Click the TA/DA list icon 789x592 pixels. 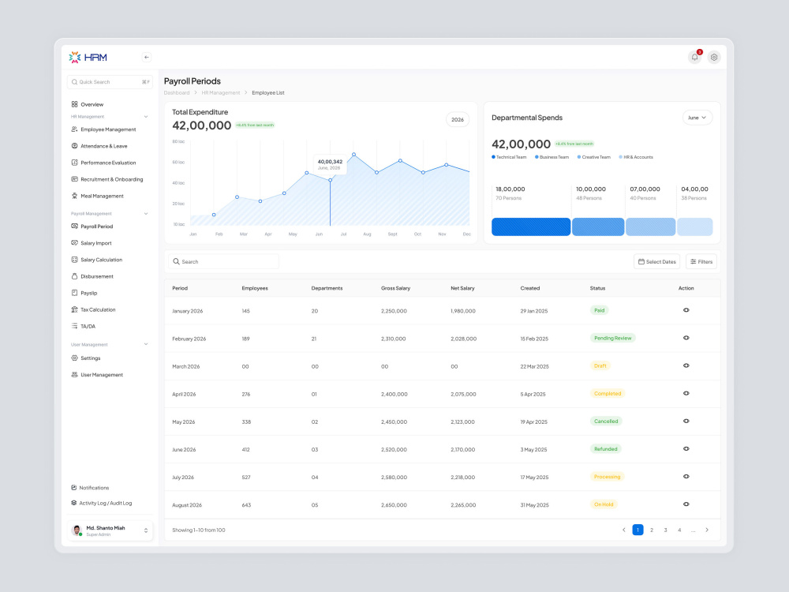[74, 326]
